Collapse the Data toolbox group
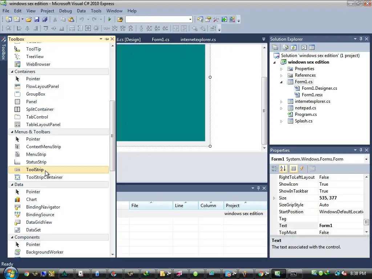 point(12,184)
